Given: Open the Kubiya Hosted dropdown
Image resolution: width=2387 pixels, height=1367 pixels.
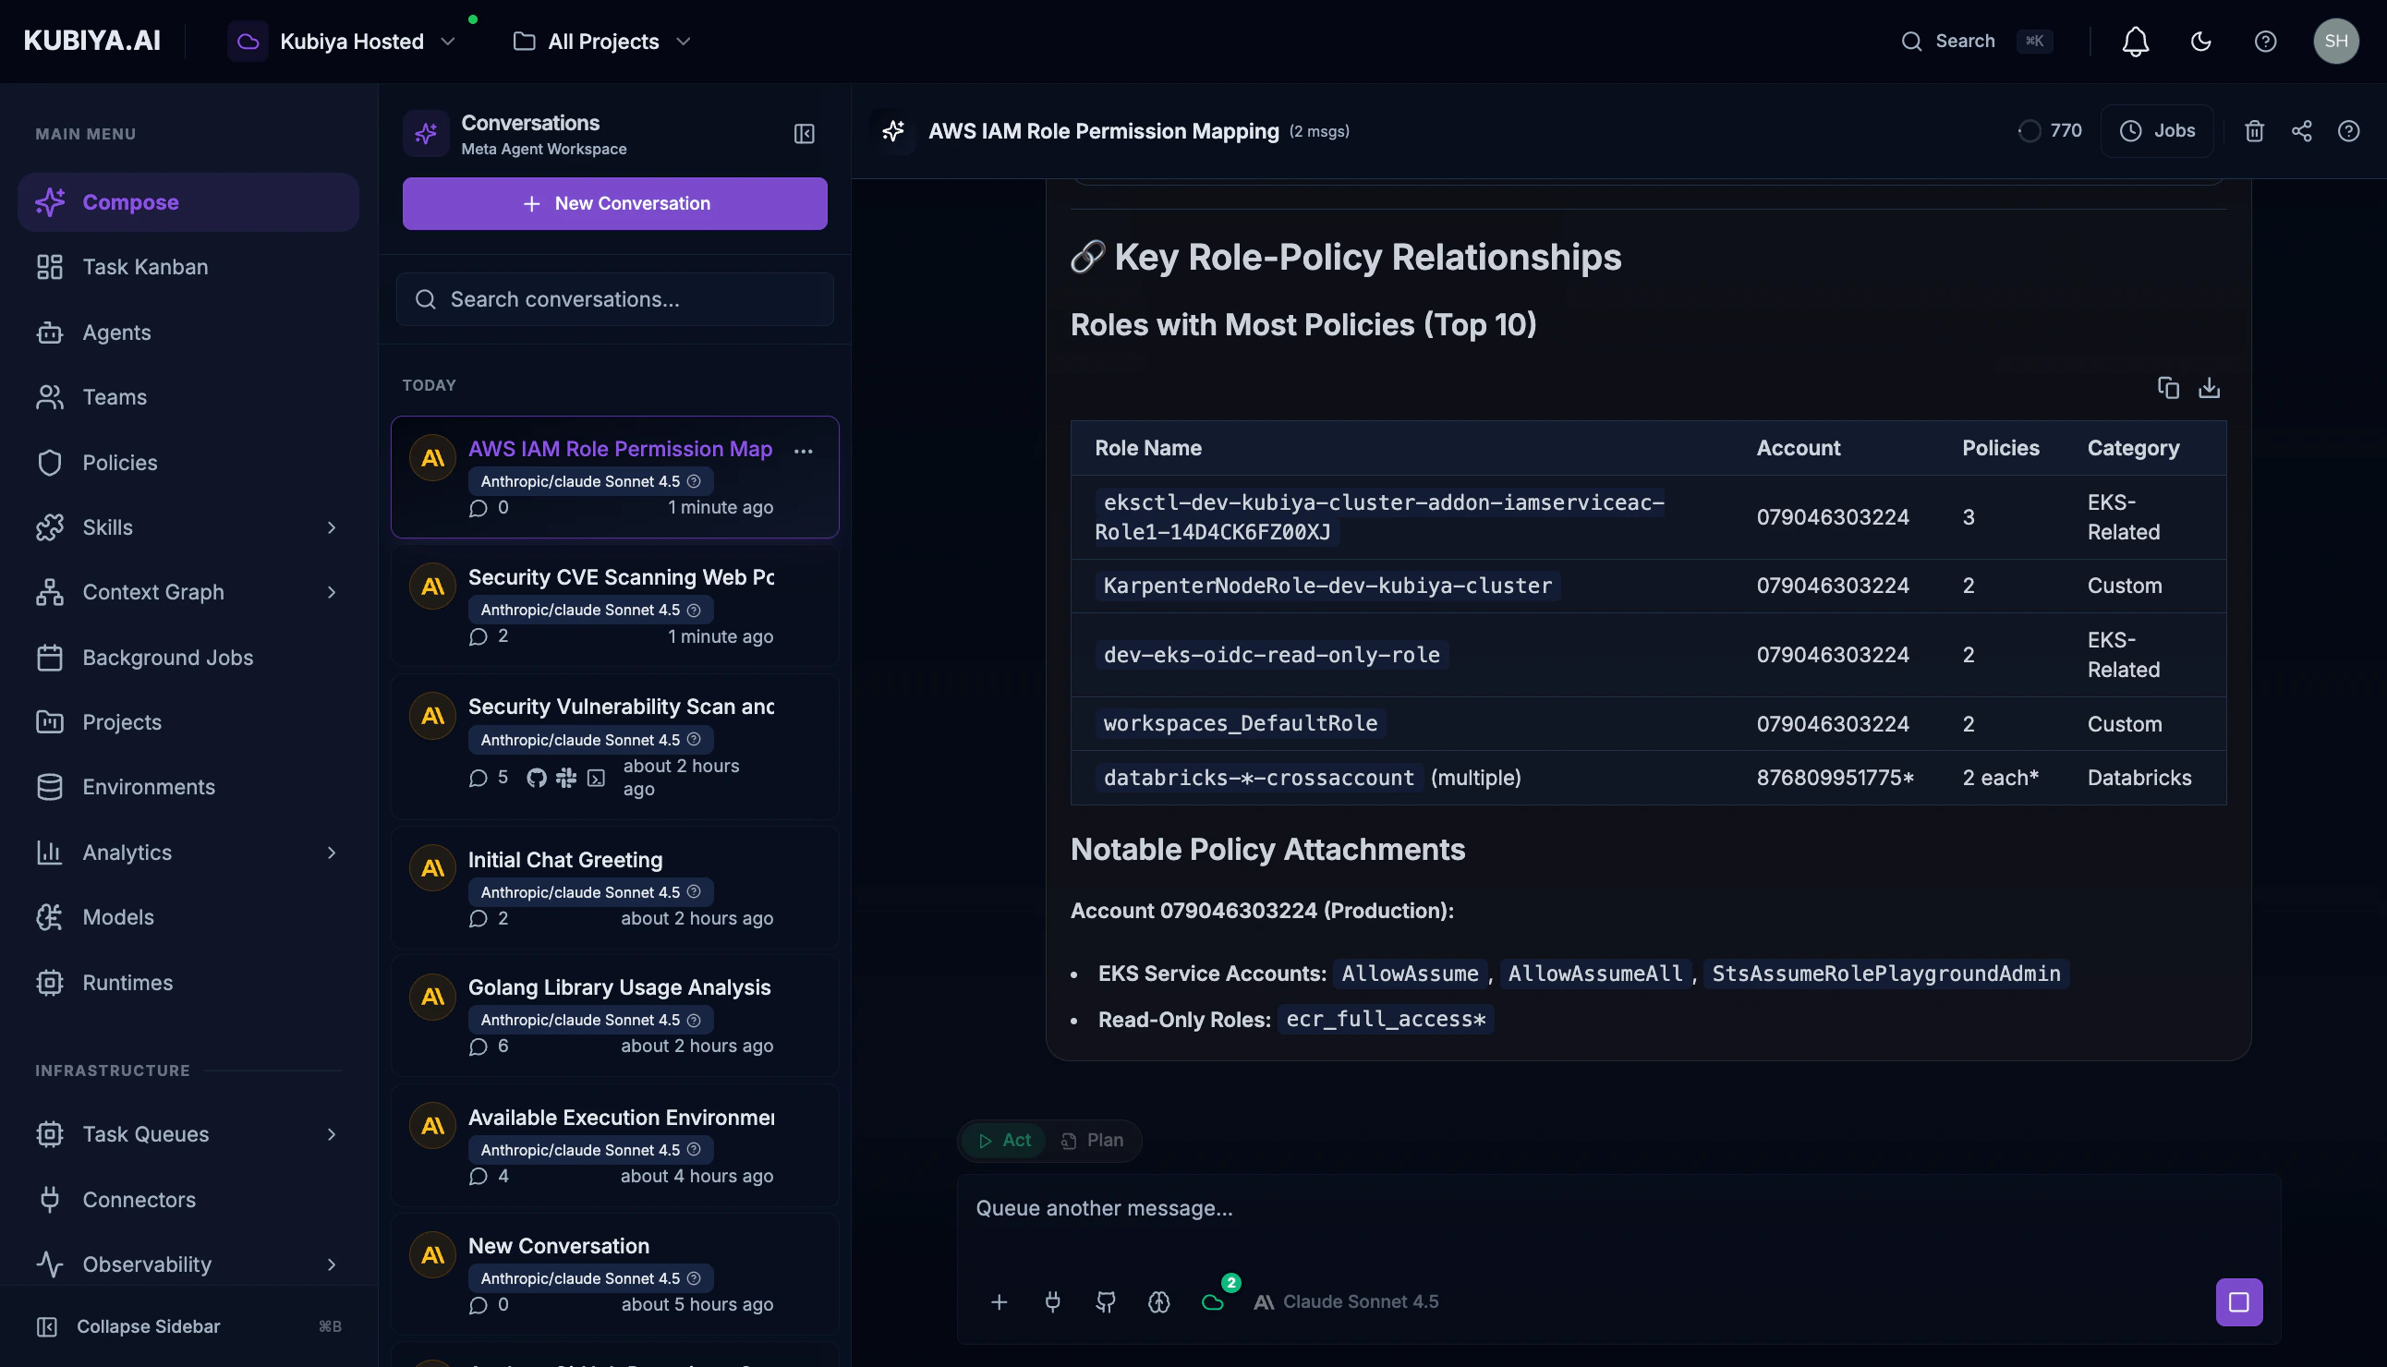Looking at the screenshot, I should (x=343, y=42).
